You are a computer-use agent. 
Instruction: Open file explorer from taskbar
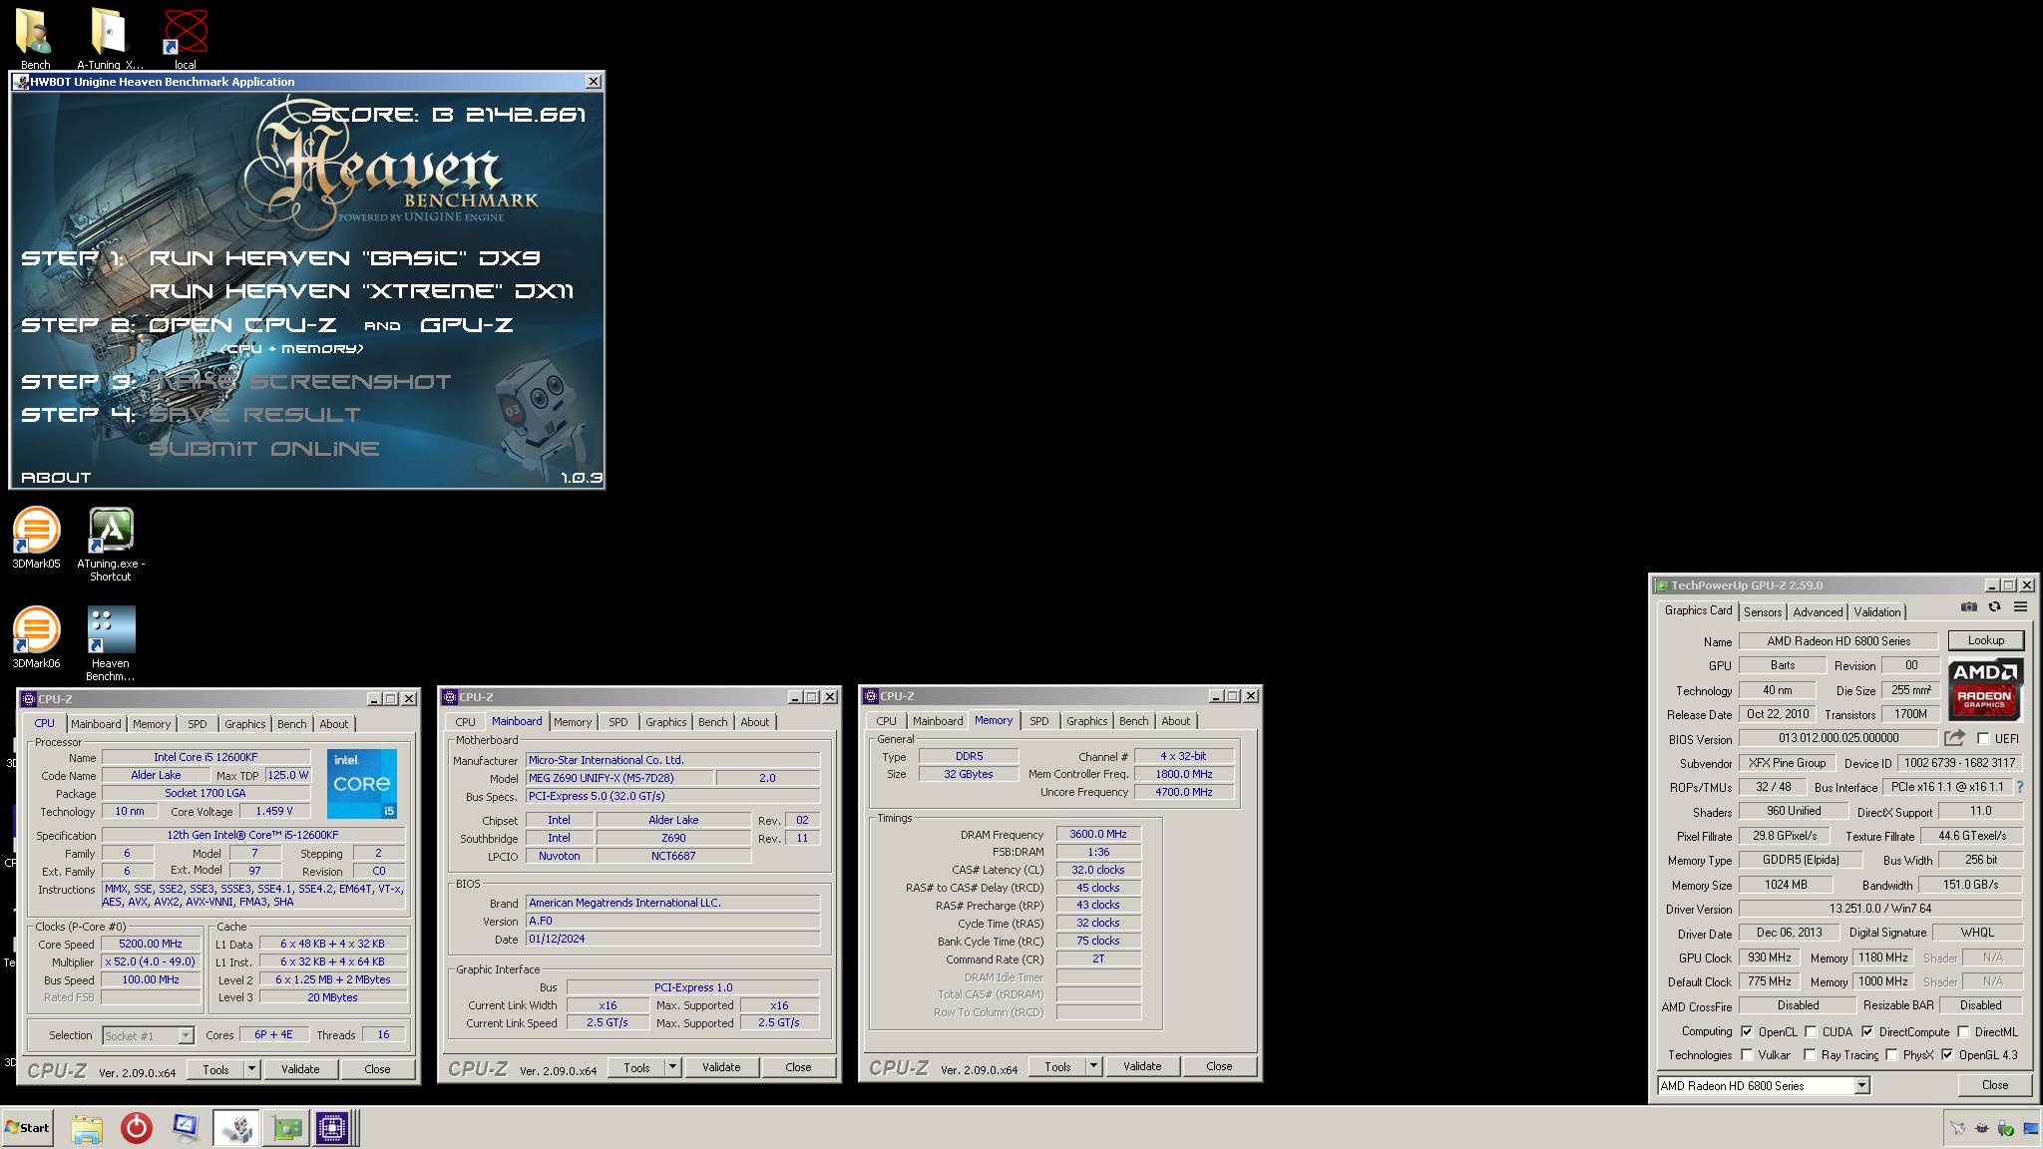click(87, 1128)
